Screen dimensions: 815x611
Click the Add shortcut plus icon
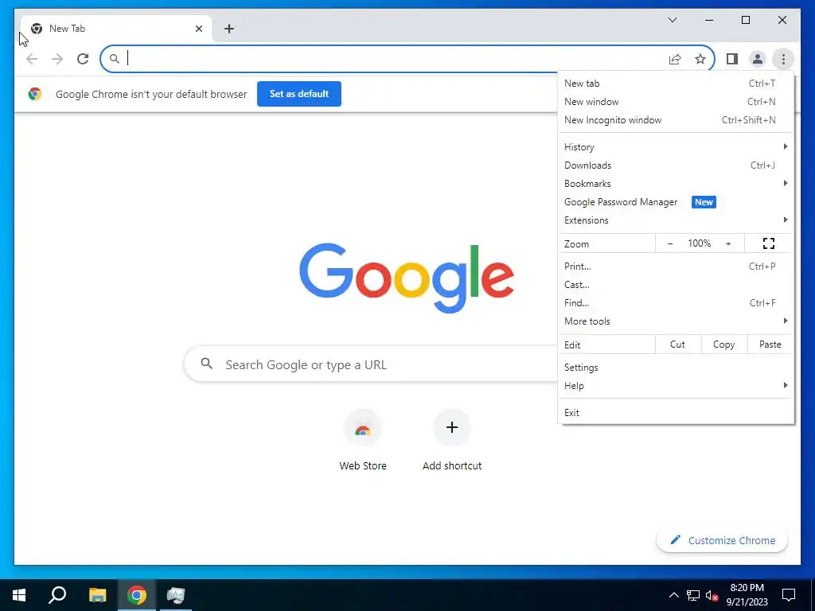click(452, 427)
